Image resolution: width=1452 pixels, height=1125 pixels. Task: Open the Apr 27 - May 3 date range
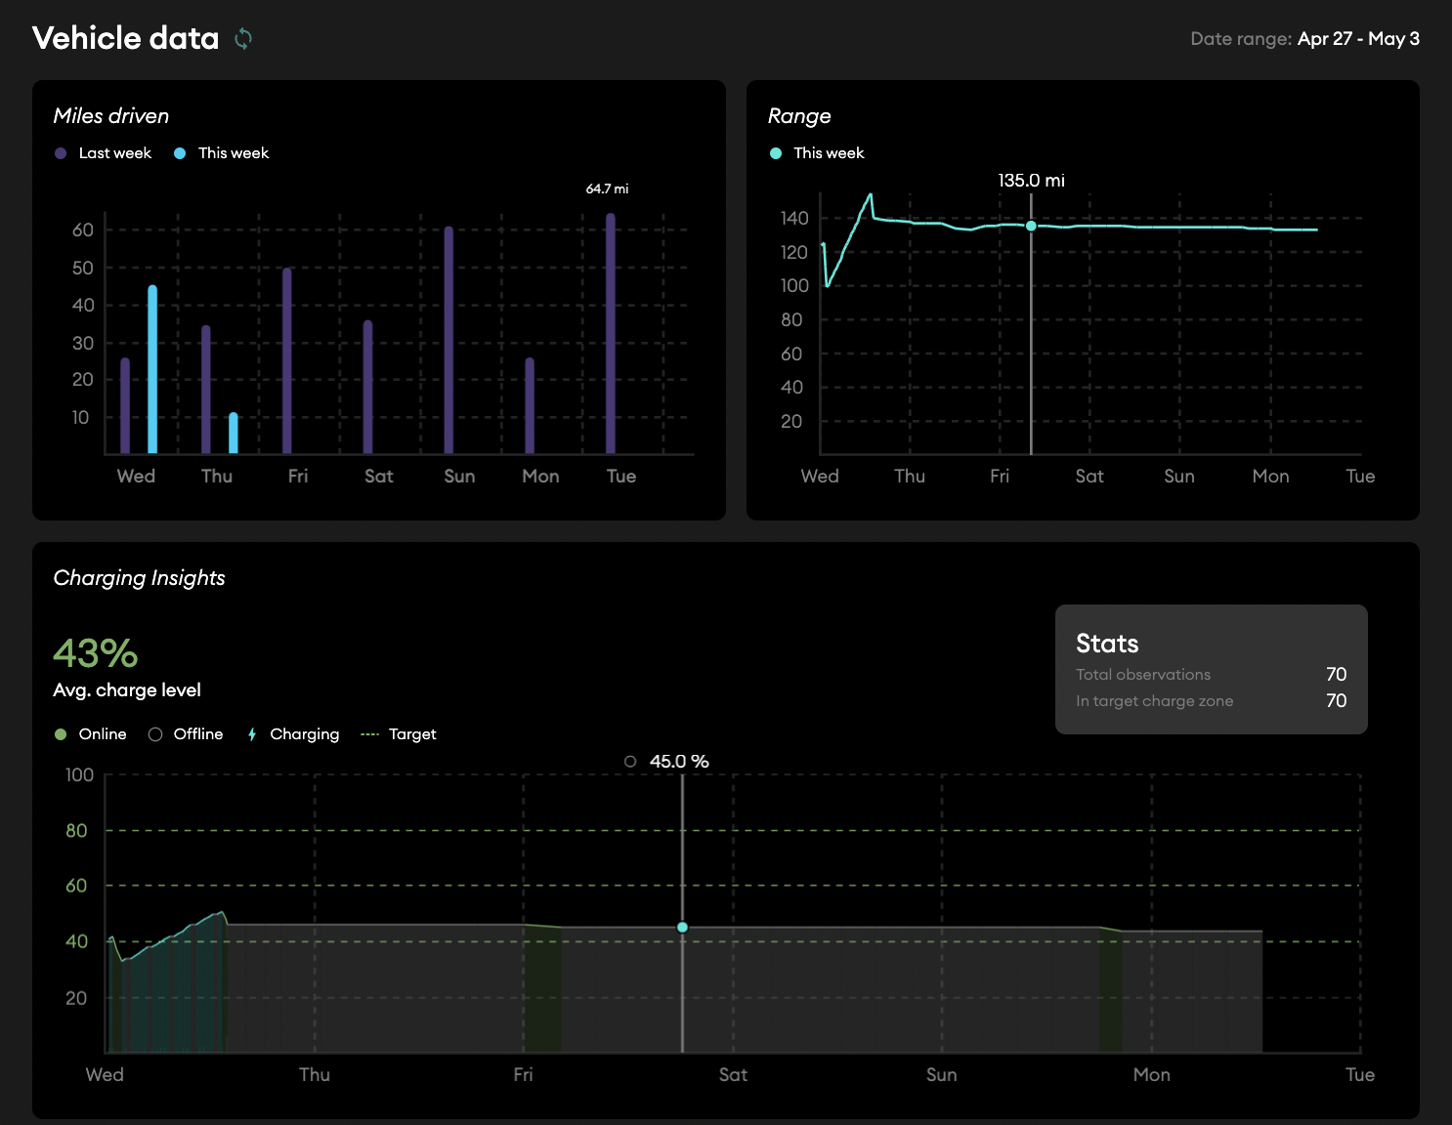pyautogui.click(x=1357, y=39)
